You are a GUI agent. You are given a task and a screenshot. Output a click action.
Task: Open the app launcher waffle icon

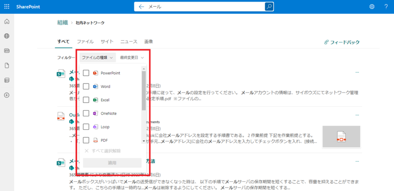click(x=7, y=7)
